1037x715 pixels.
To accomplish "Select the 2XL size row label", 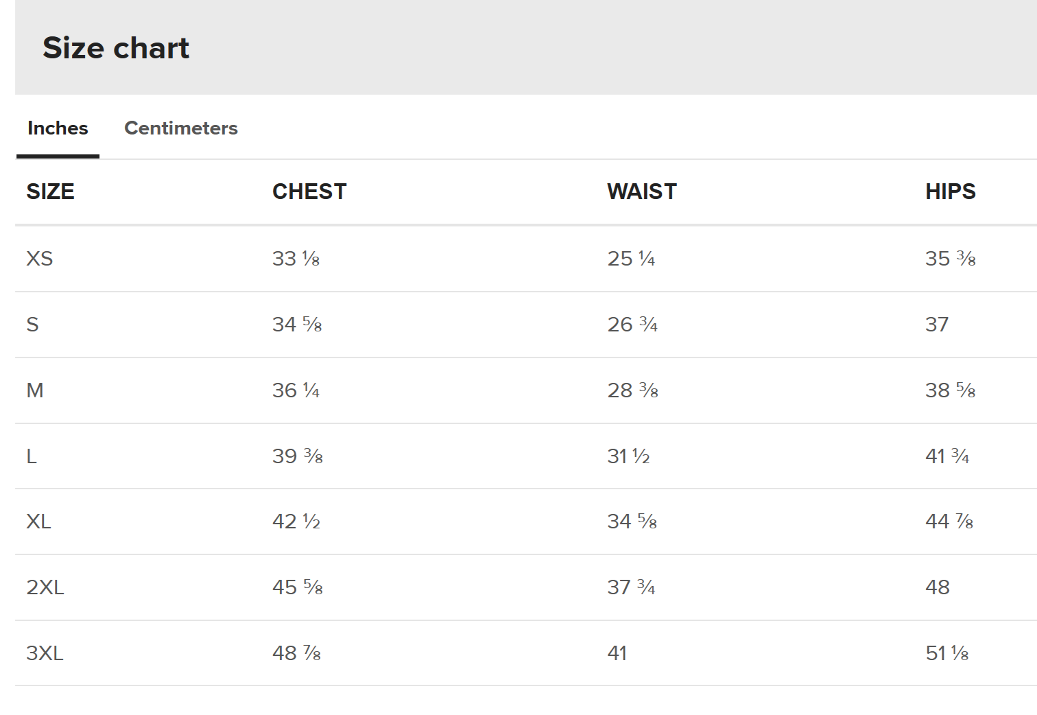I will click(45, 587).
